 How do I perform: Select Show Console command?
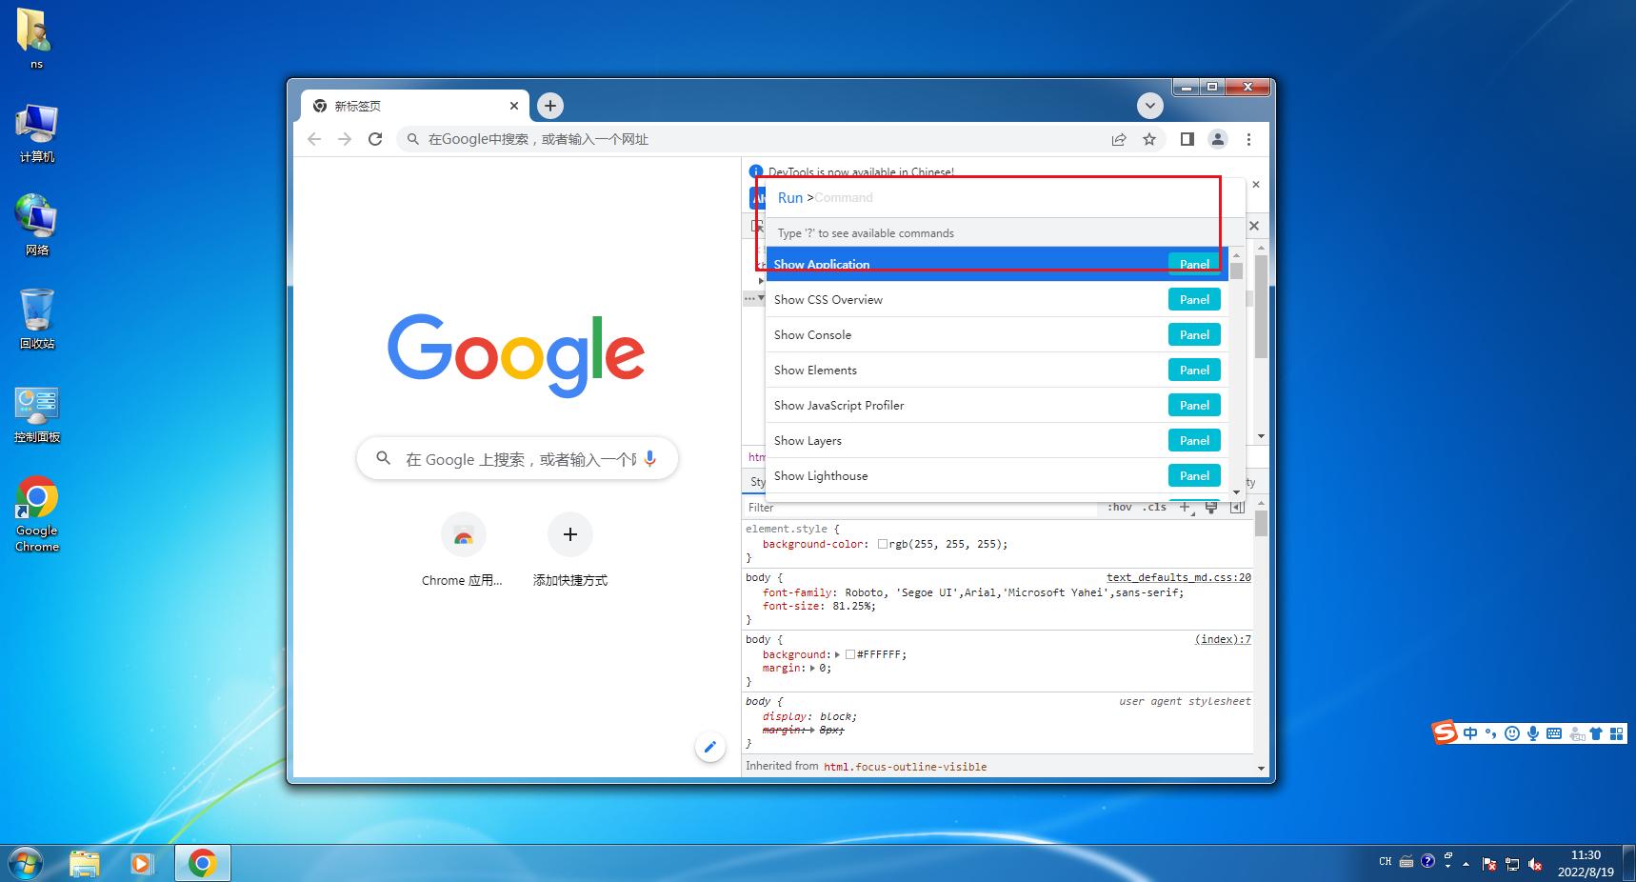coord(997,334)
